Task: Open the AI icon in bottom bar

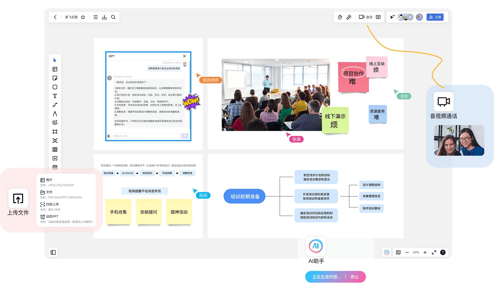Action: pyautogui.click(x=387, y=252)
